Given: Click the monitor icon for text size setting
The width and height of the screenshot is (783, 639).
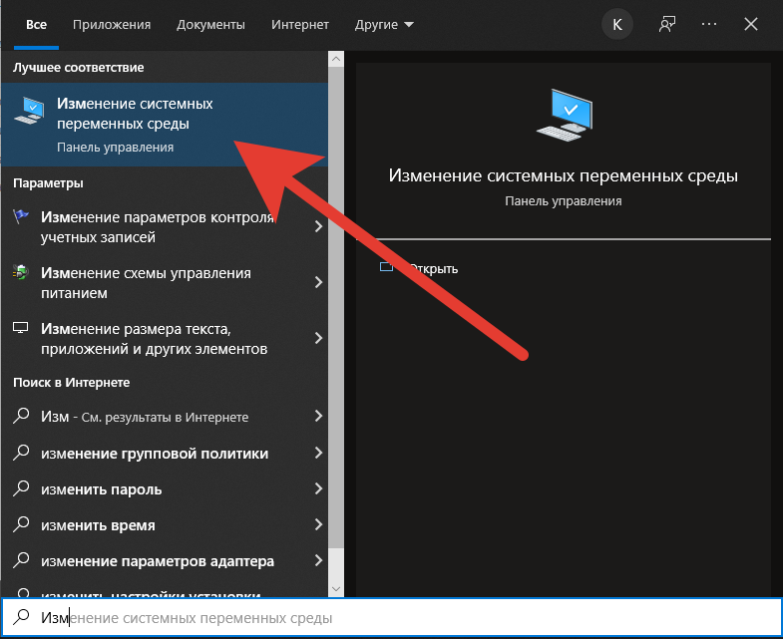Looking at the screenshot, I should point(20,329).
